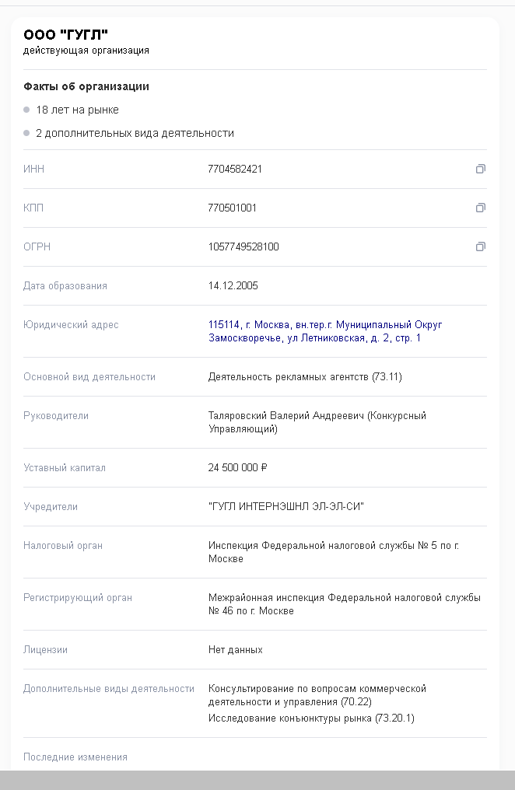This screenshot has width=515, height=790.
Task: Click the КПП value 770501001
Action: coord(233,208)
